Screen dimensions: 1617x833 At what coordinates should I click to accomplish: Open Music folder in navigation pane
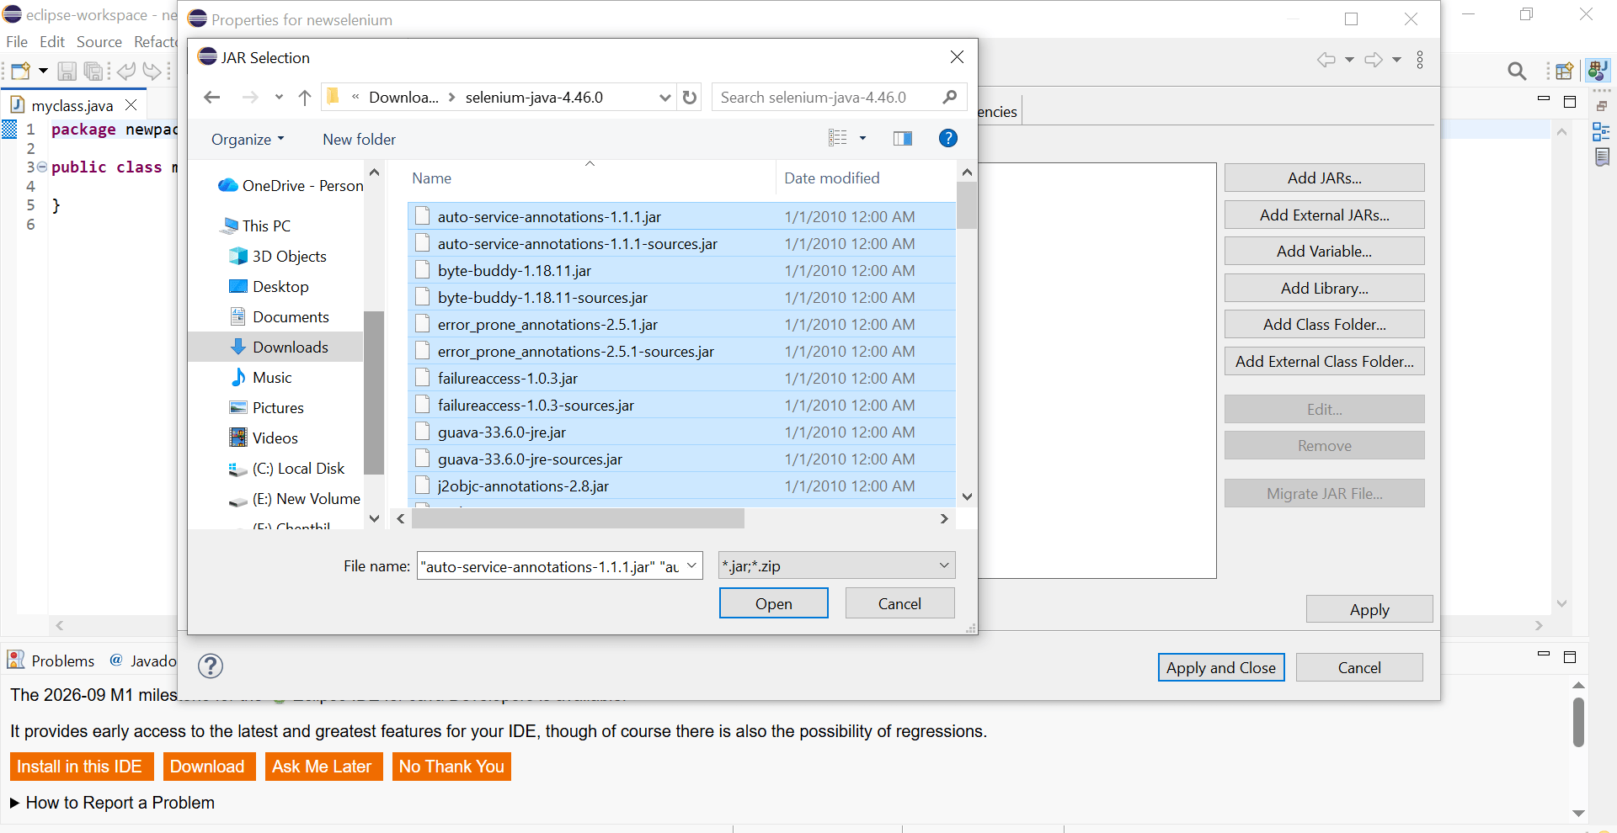261,378
